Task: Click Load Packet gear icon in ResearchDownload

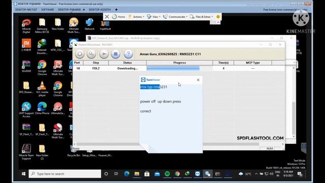Action: [80, 54]
